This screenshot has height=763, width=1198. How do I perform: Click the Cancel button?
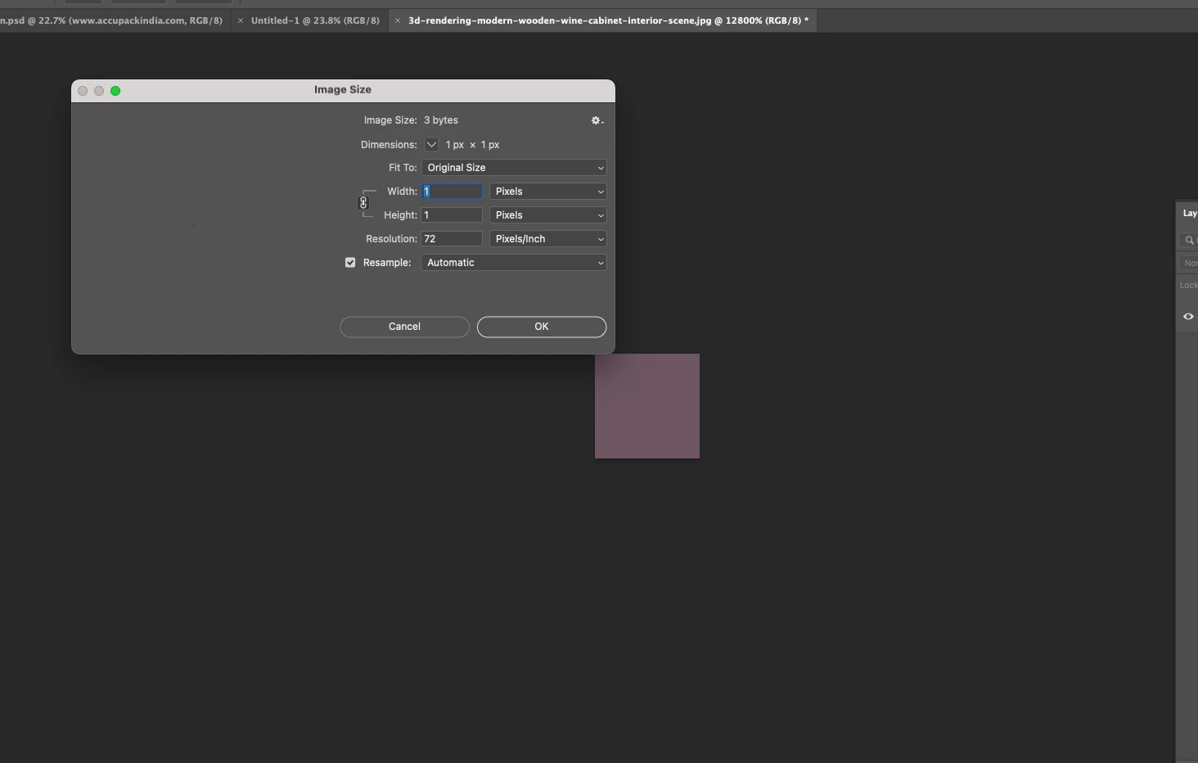pyautogui.click(x=404, y=327)
